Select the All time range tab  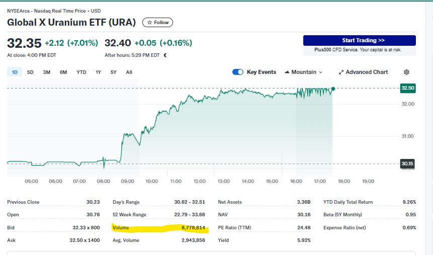coord(129,72)
